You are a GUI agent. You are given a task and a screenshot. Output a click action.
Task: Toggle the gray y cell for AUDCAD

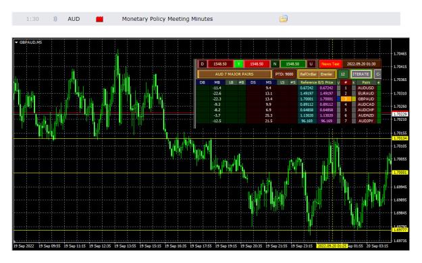(338, 105)
